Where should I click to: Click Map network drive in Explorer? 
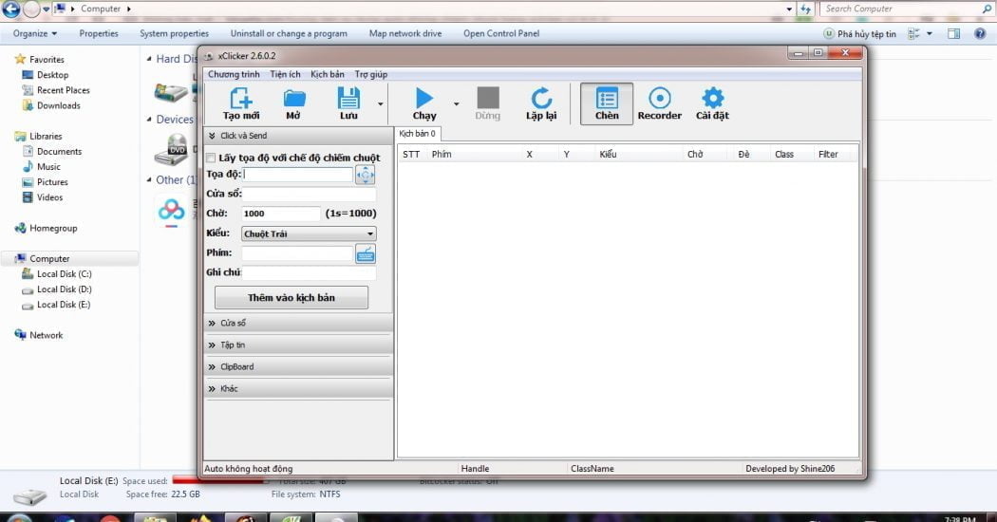[x=405, y=34]
